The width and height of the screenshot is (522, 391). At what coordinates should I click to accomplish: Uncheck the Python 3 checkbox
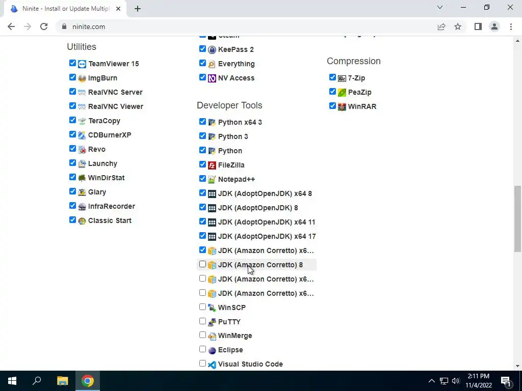click(x=202, y=135)
